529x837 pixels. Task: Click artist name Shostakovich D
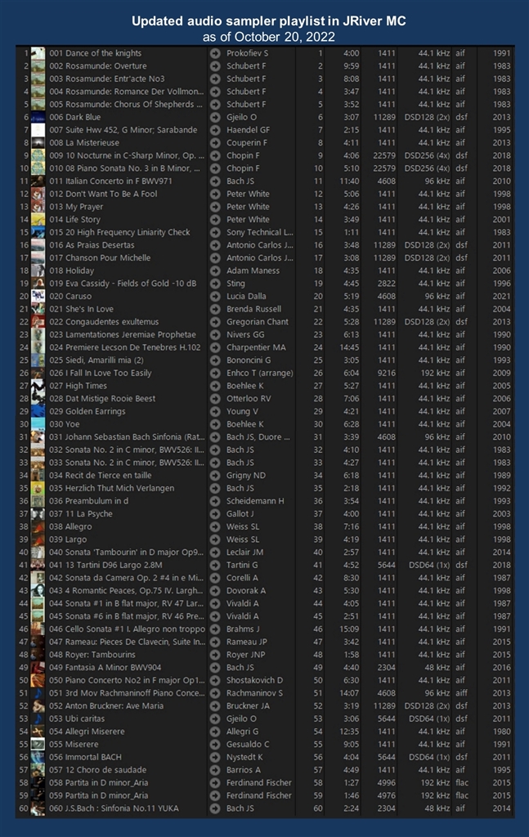click(254, 681)
